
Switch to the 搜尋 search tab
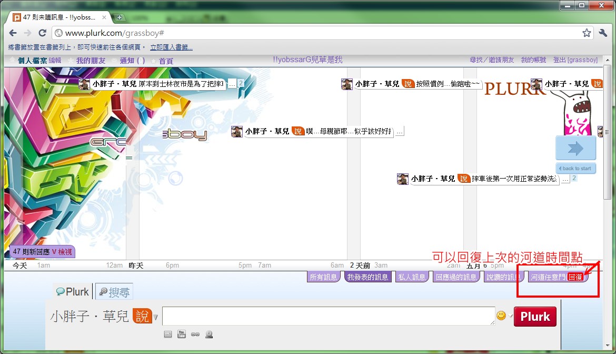(114, 291)
